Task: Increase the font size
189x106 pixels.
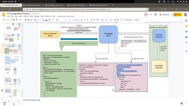Action: 73,20
